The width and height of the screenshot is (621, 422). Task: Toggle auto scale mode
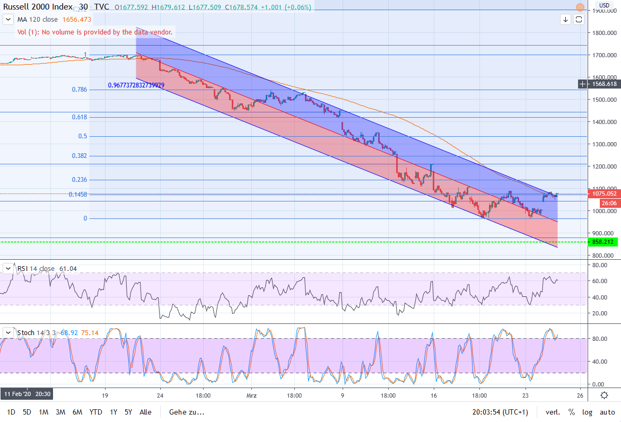(x=607, y=412)
